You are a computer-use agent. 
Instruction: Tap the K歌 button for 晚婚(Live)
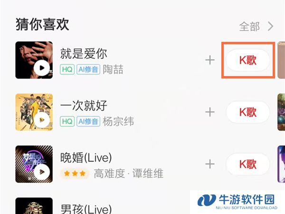(248, 164)
